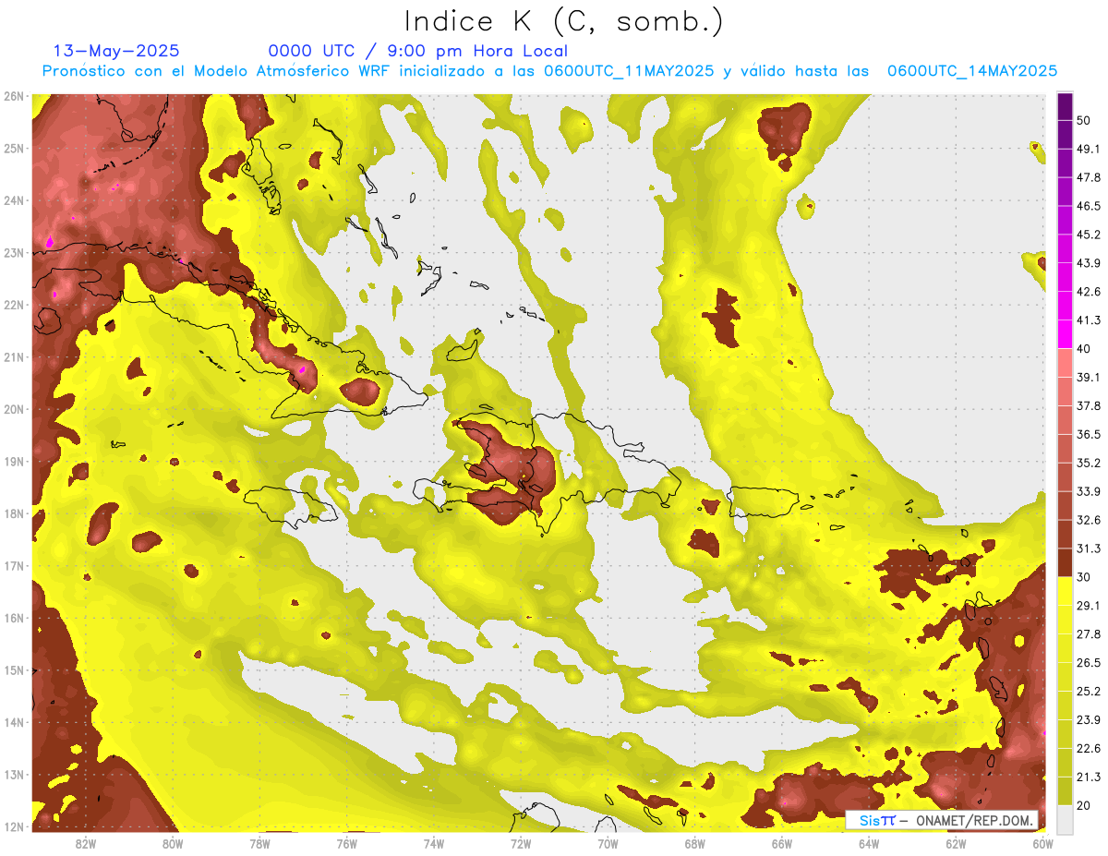Click the 22N latitude label
The image size is (1108, 856).
coord(14,305)
